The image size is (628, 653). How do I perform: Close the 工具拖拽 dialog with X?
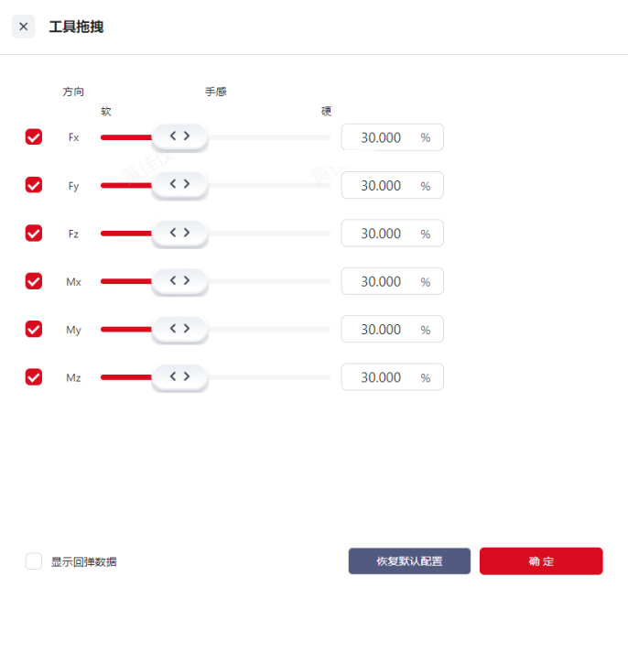click(24, 27)
